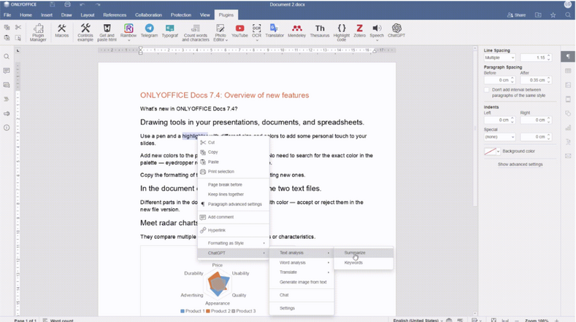Open the ChatGPT plugin
This screenshot has height=322, width=576.
tap(396, 31)
